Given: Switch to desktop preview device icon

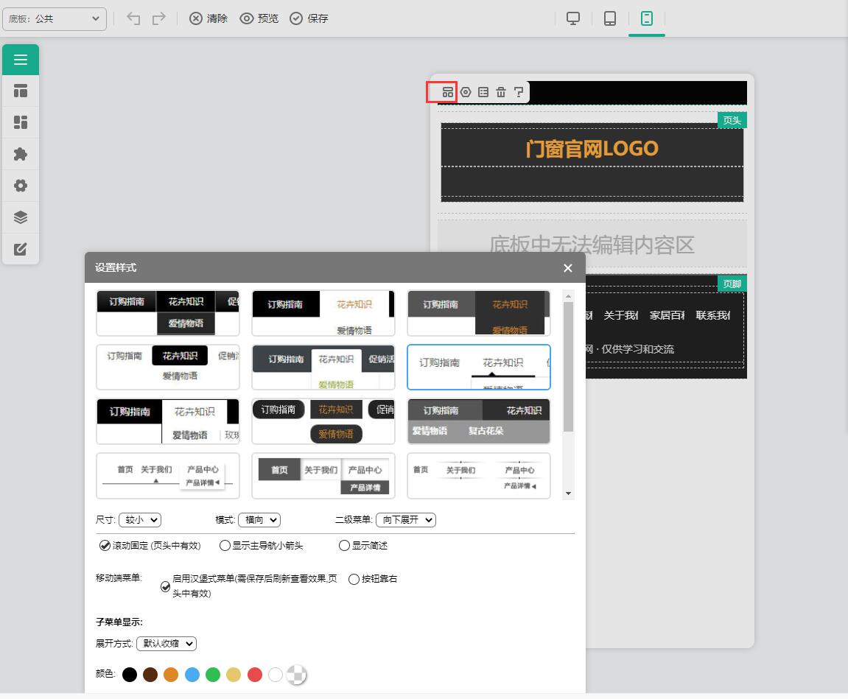Looking at the screenshot, I should [x=573, y=18].
